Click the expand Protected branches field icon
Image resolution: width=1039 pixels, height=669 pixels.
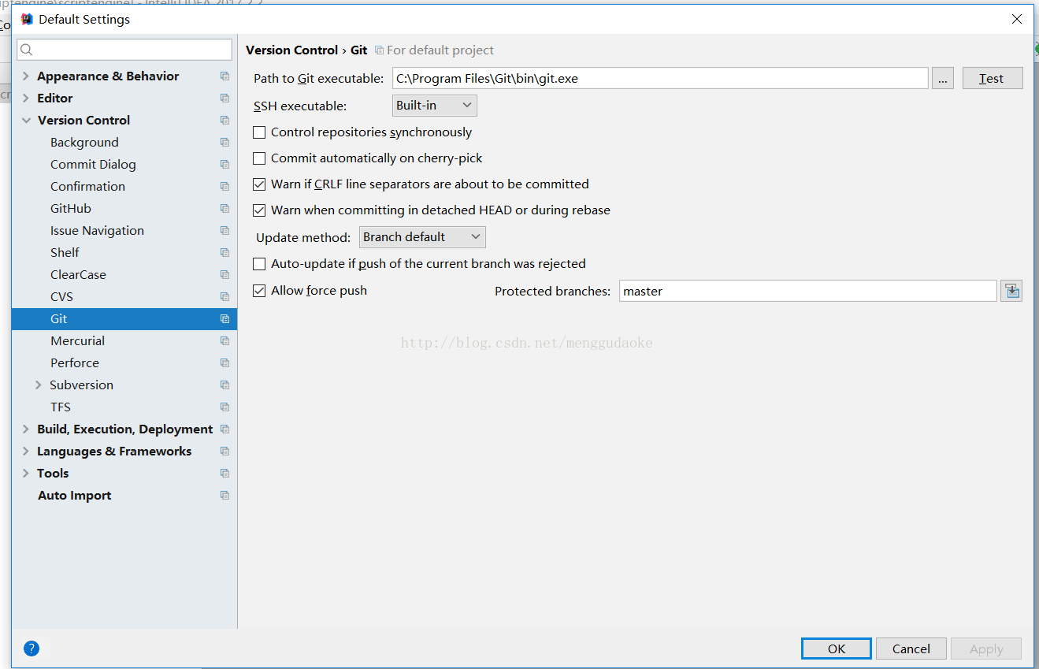(x=1011, y=291)
